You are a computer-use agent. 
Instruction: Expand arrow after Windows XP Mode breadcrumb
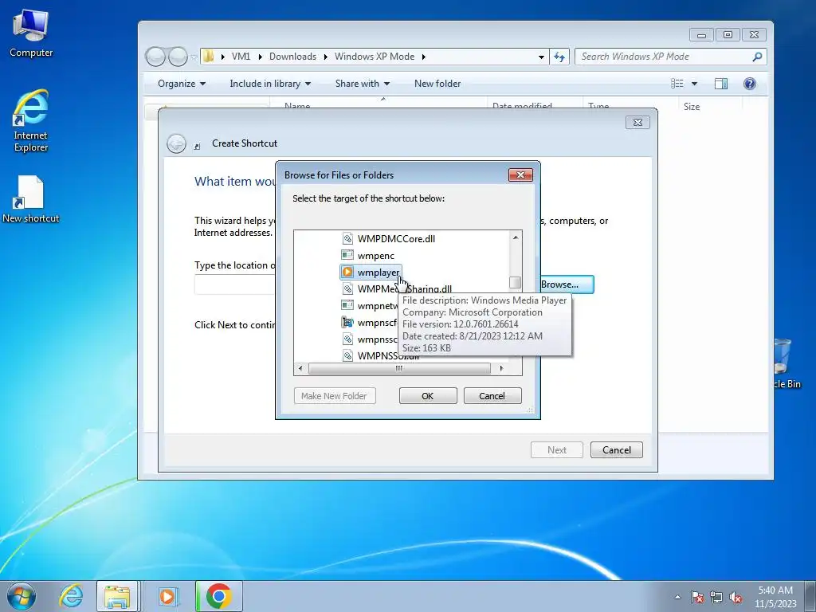424,57
